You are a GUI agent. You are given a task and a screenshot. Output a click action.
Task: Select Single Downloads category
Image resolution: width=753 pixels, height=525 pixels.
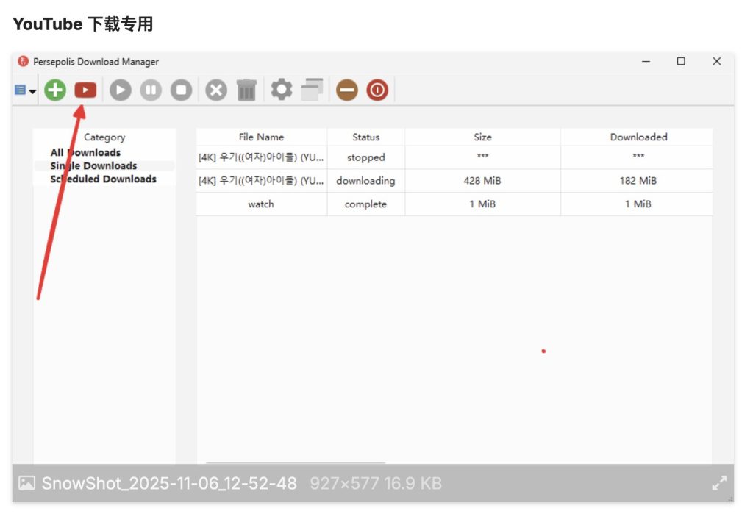[93, 165]
